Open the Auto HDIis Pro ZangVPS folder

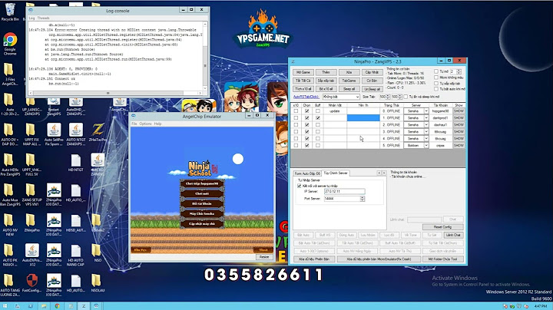(10, 165)
